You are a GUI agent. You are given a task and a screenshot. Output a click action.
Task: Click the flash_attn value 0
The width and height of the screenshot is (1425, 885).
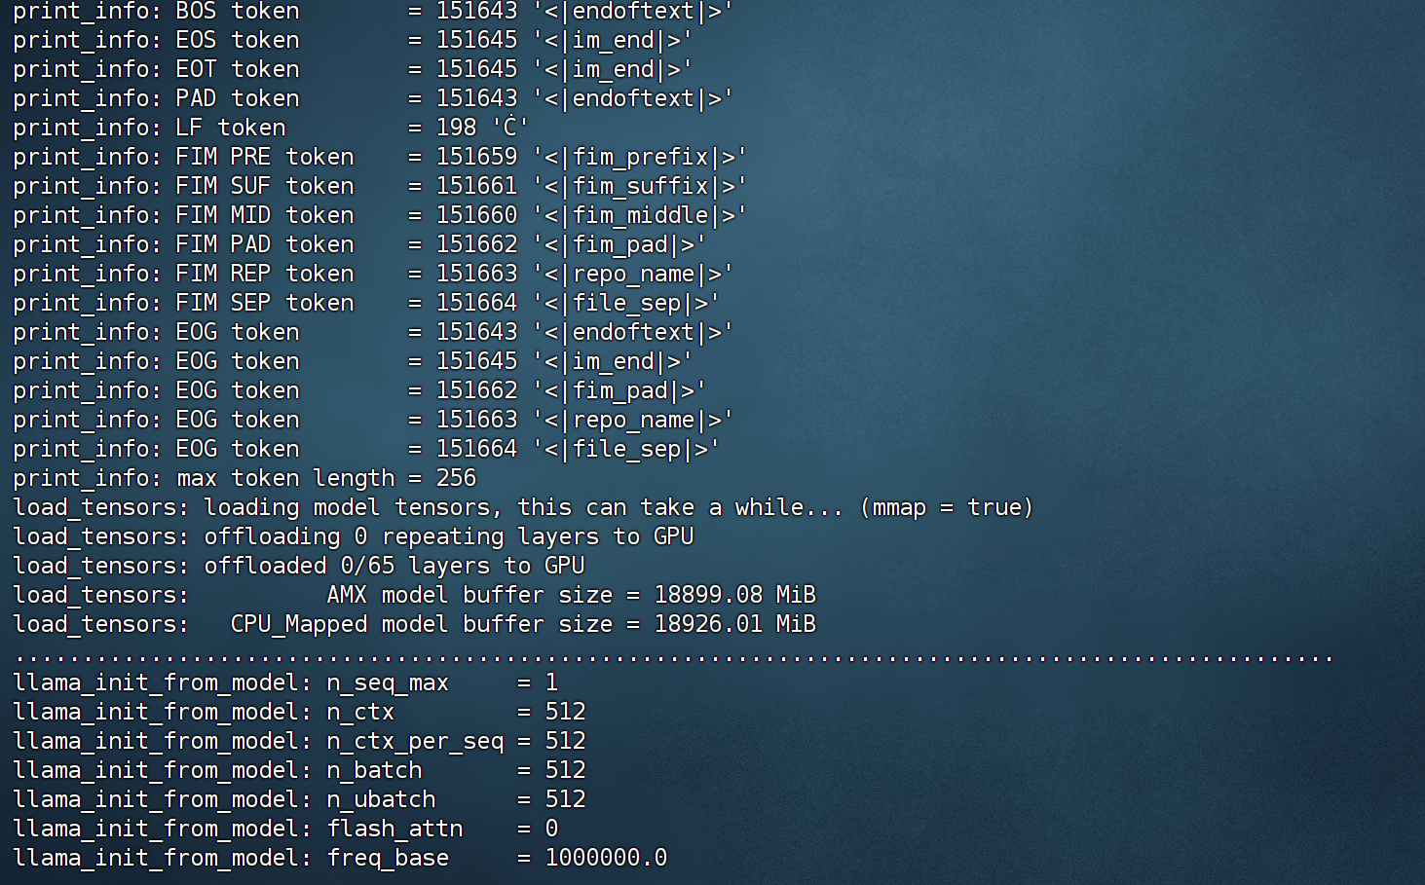tap(551, 829)
